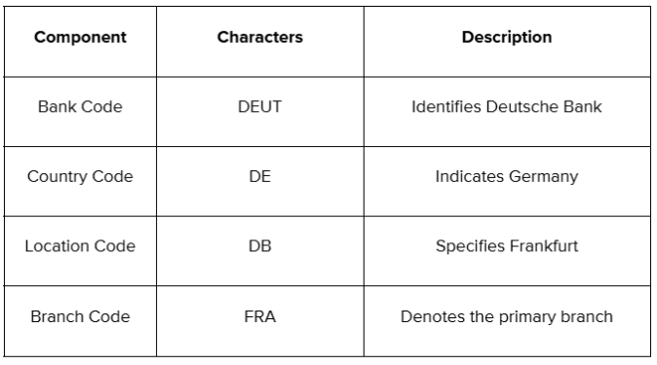Click the Component column header

point(80,37)
